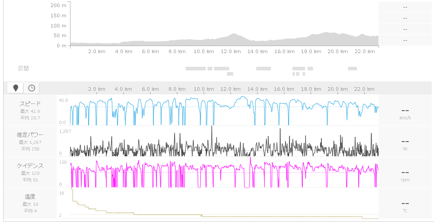Click the 推定パワー chart label

pyautogui.click(x=30, y=135)
